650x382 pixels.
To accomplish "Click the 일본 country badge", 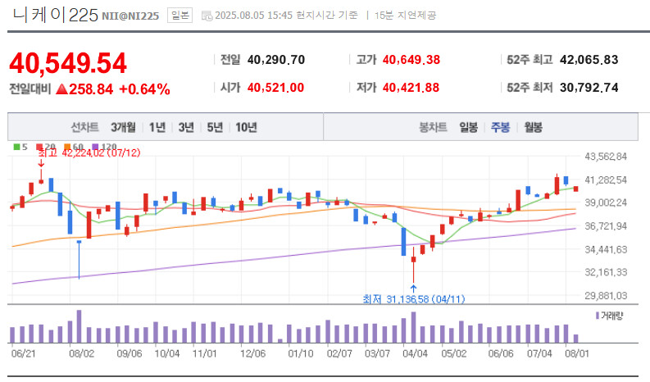I will point(180,16).
